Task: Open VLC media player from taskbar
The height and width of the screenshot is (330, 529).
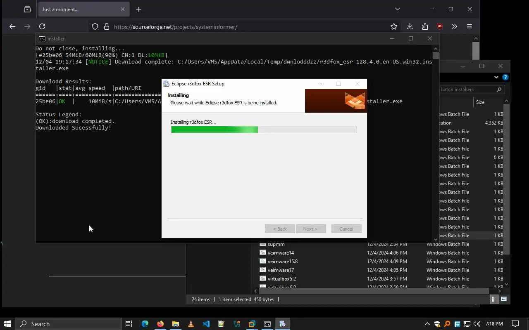Action: coord(191,324)
